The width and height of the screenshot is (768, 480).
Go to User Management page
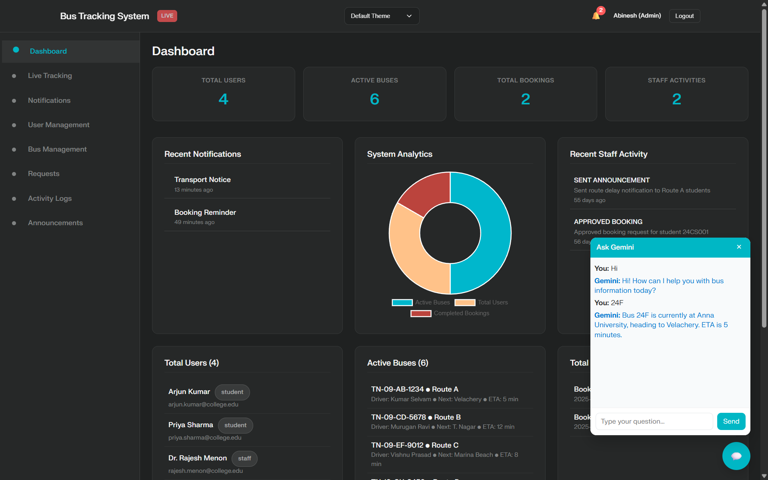point(58,125)
